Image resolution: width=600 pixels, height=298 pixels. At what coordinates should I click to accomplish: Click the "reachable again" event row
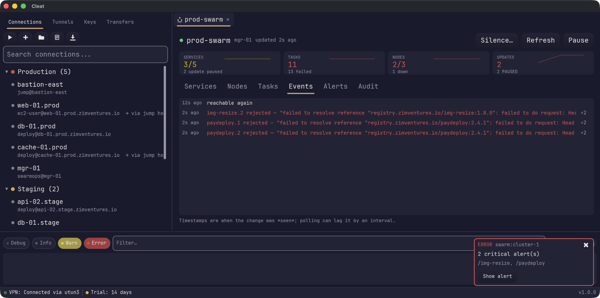(x=386, y=103)
